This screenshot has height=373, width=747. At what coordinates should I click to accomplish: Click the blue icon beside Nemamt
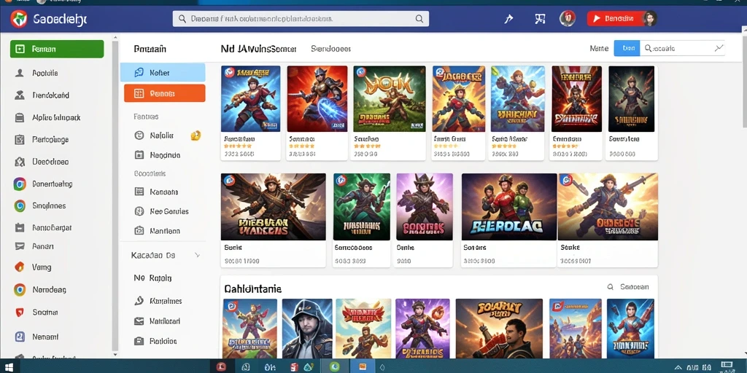[x=20, y=337]
